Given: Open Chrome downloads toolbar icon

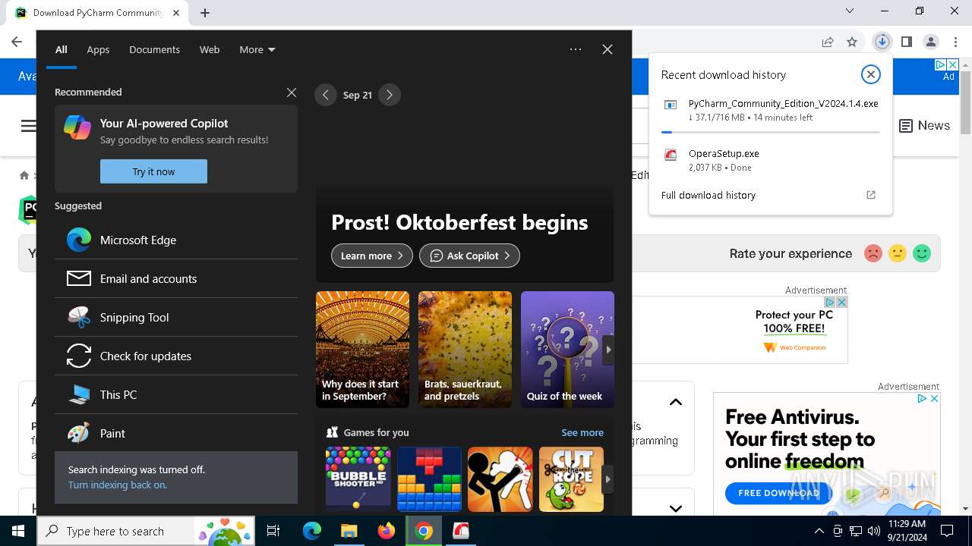Looking at the screenshot, I should pos(882,42).
